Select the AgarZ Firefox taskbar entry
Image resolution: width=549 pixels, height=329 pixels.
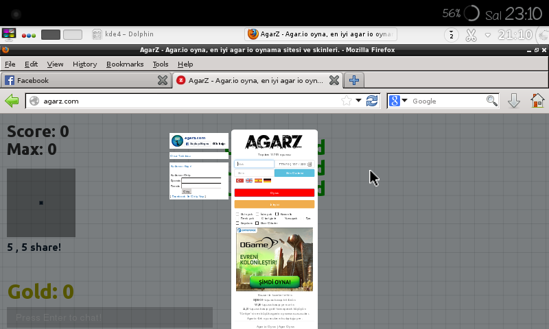pyautogui.click(x=320, y=34)
